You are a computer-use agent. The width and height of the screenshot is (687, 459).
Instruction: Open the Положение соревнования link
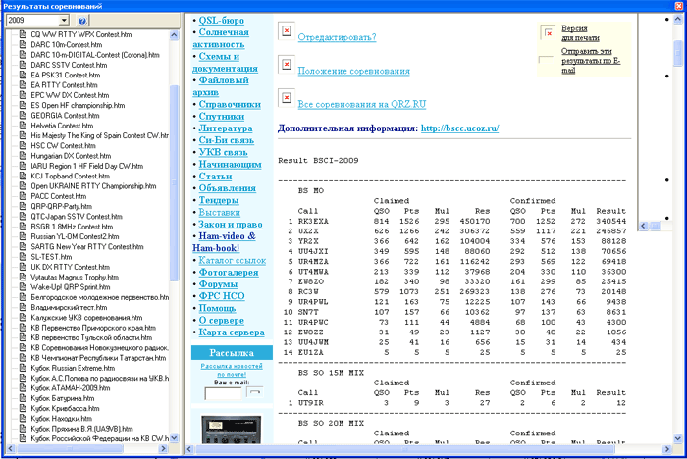pyautogui.click(x=353, y=71)
